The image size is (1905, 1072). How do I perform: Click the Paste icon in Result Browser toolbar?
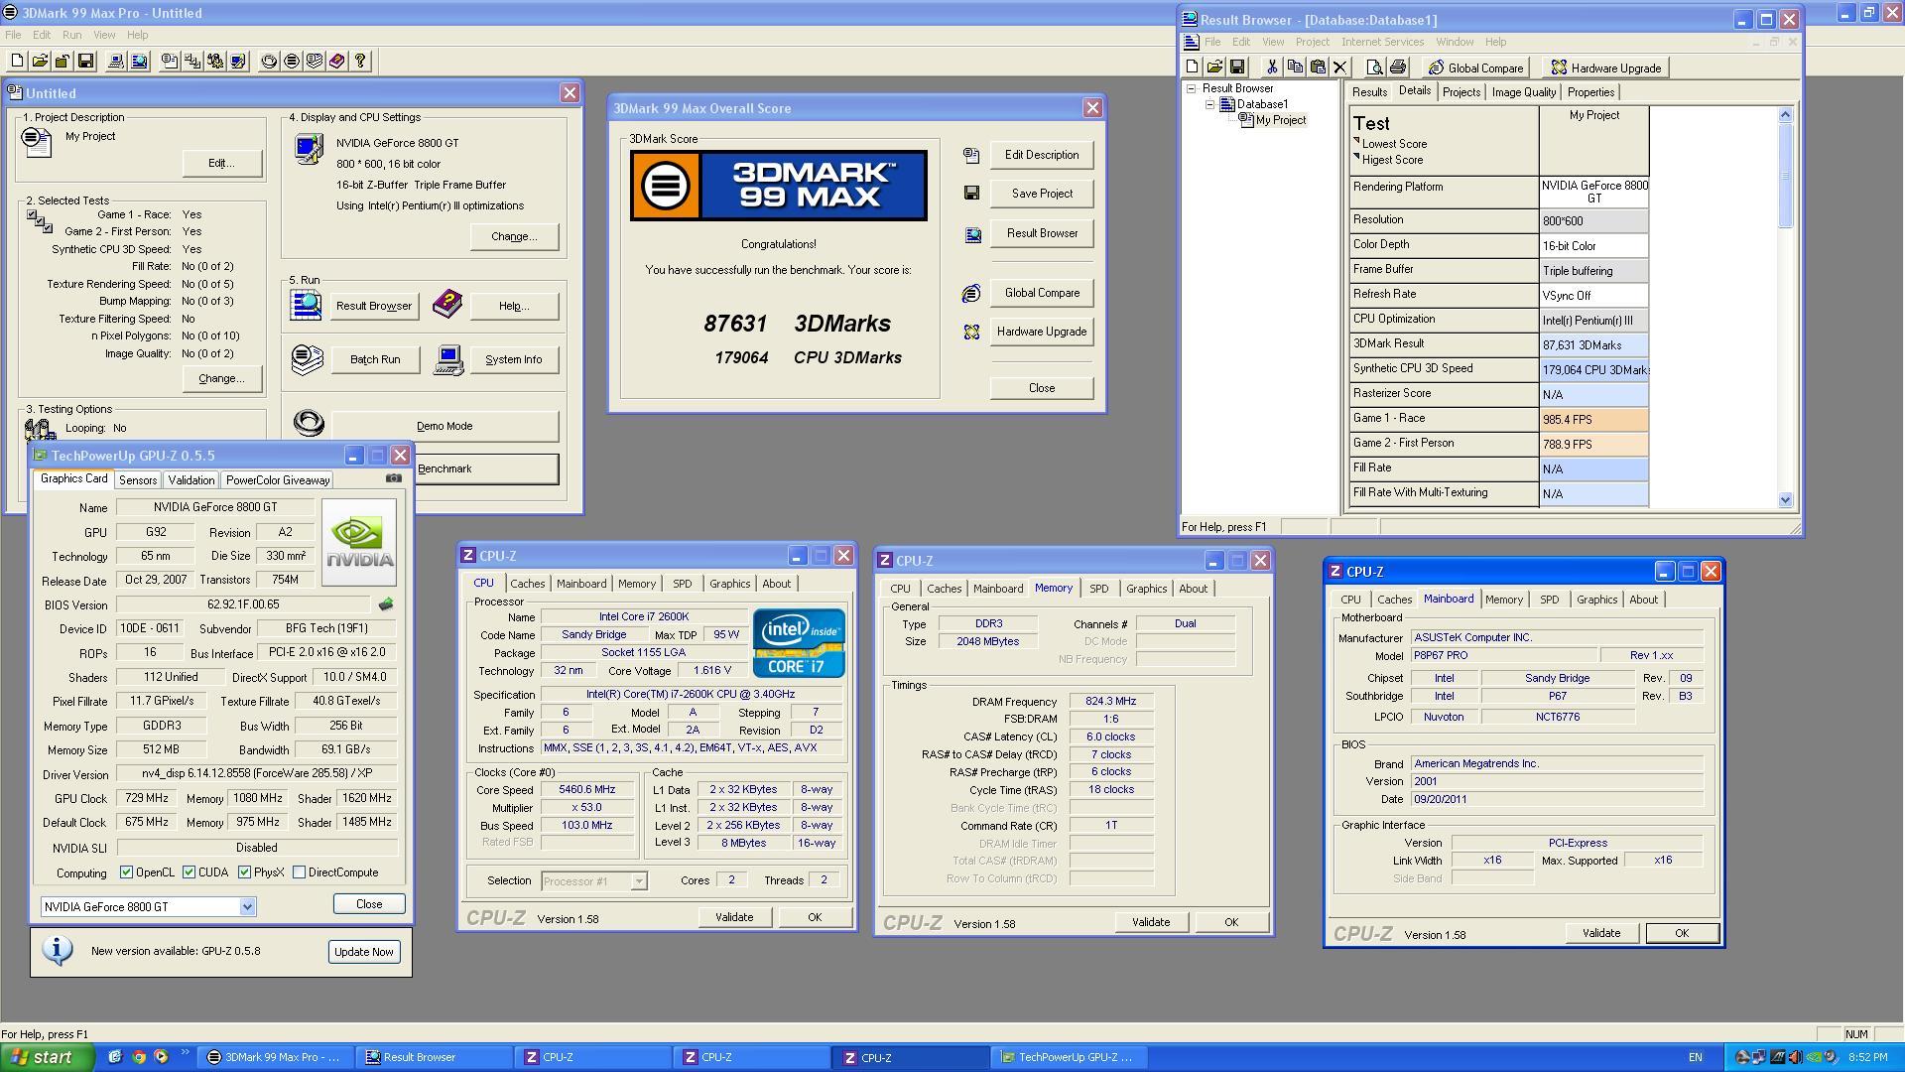[1318, 67]
